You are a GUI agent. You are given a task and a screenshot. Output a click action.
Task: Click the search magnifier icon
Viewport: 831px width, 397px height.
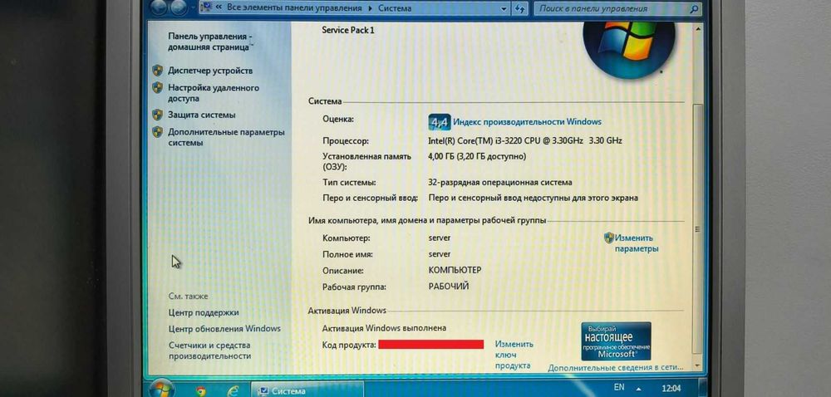click(694, 9)
